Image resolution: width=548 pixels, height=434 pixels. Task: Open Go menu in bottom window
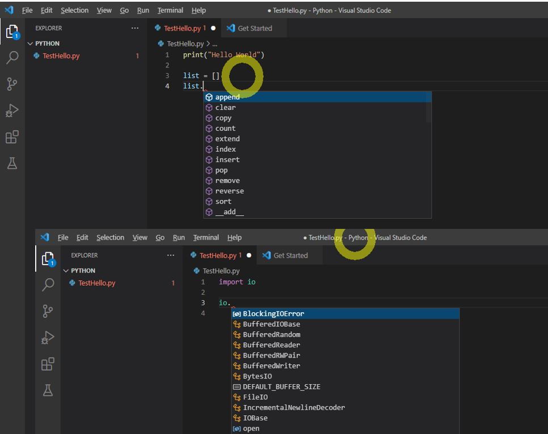click(x=160, y=238)
